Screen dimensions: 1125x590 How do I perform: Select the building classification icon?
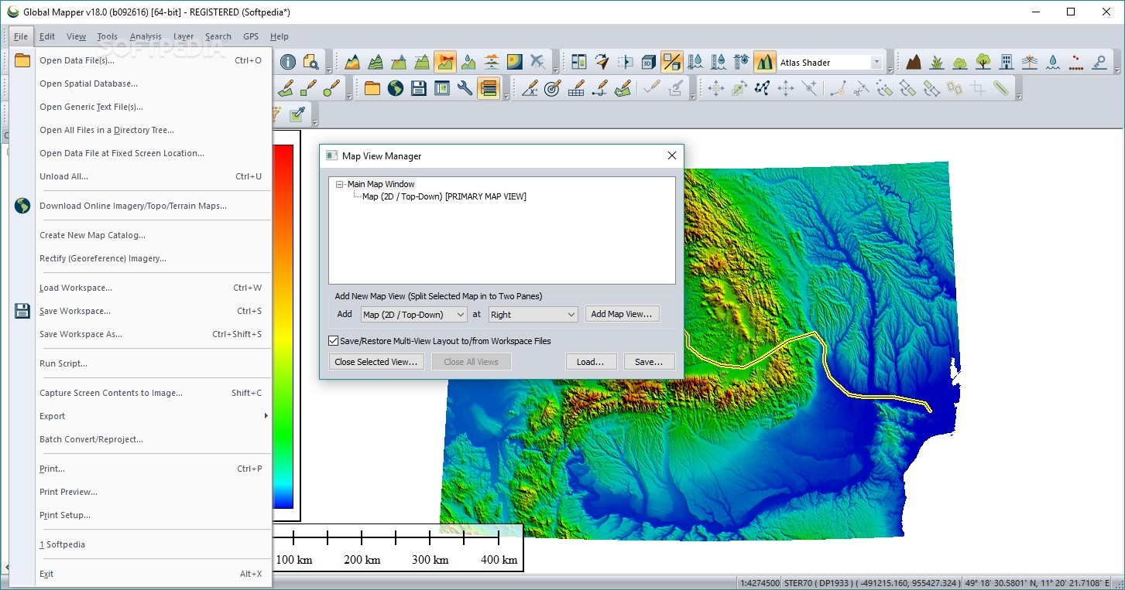click(1007, 62)
